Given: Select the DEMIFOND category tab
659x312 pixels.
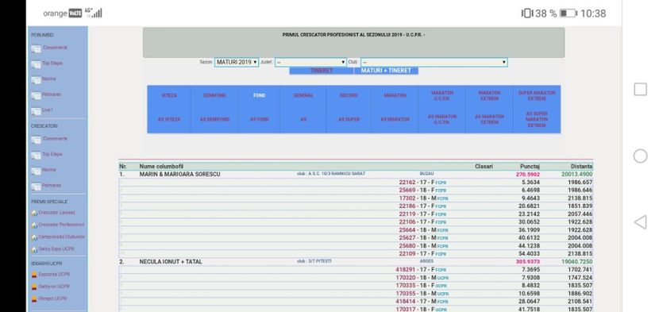Looking at the screenshot, I should point(214,95).
